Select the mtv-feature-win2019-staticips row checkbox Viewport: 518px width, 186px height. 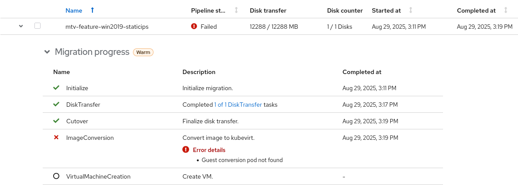tap(37, 26)
